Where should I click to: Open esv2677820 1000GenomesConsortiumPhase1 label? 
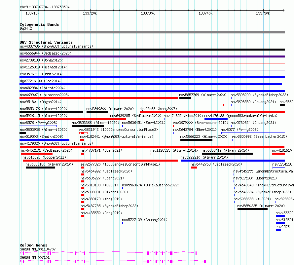coord(120,164)
